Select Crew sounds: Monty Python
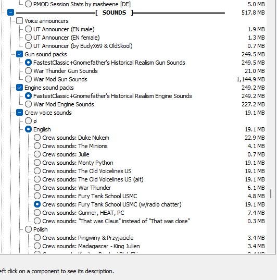The image size is (277, 280). tap(37, 163)
